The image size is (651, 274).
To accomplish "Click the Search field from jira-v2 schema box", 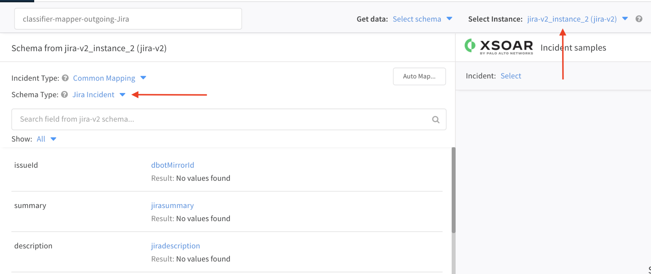I will point(221,120).
